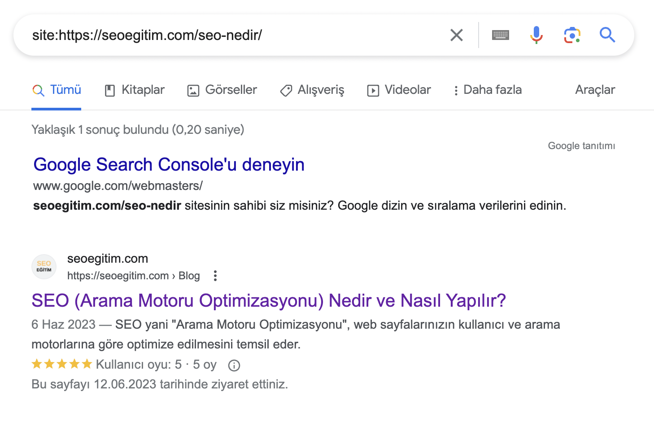Click inside the search input field

coord(224,35)
